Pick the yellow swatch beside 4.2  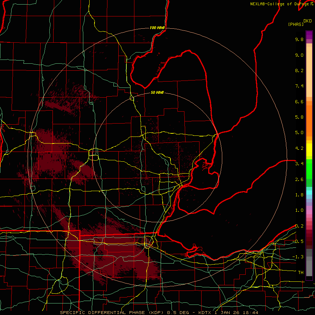tap(309, 148)
